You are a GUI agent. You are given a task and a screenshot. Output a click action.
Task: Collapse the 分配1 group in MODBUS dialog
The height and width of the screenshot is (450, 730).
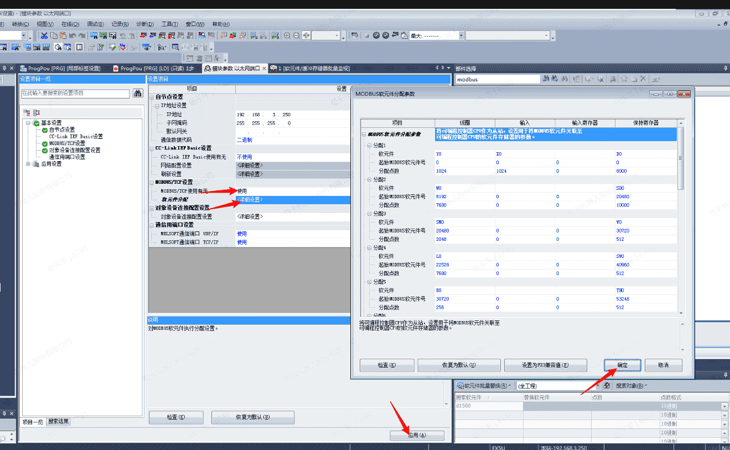pyautogui.click(x=369, y=145)
